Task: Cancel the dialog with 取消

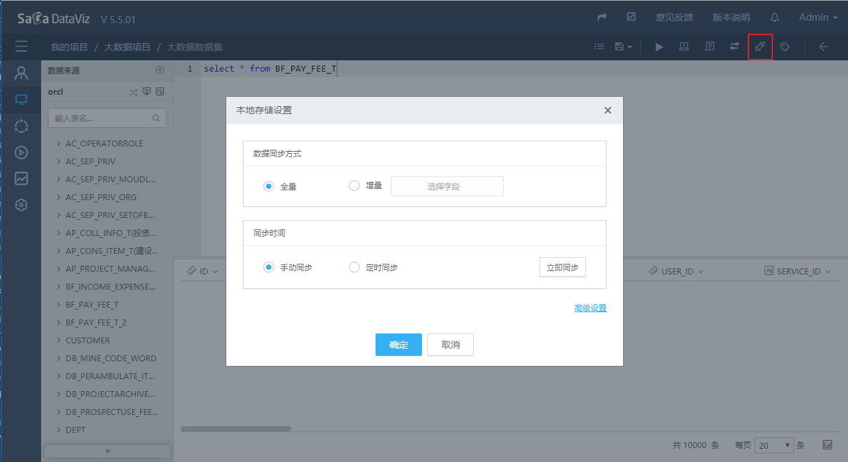Action: 451,345
